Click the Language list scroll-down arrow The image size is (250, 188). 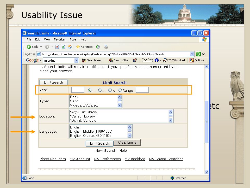(130, 136)
